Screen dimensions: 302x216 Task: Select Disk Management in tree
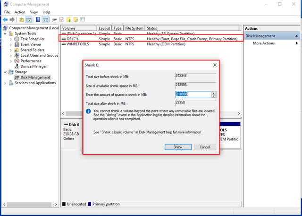tap(35, 78)
